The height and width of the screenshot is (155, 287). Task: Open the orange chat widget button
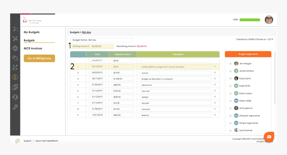click(x=269, y=137)
